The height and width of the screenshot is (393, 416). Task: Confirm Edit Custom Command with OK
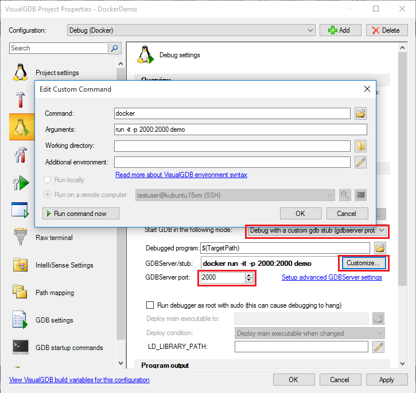301,214
